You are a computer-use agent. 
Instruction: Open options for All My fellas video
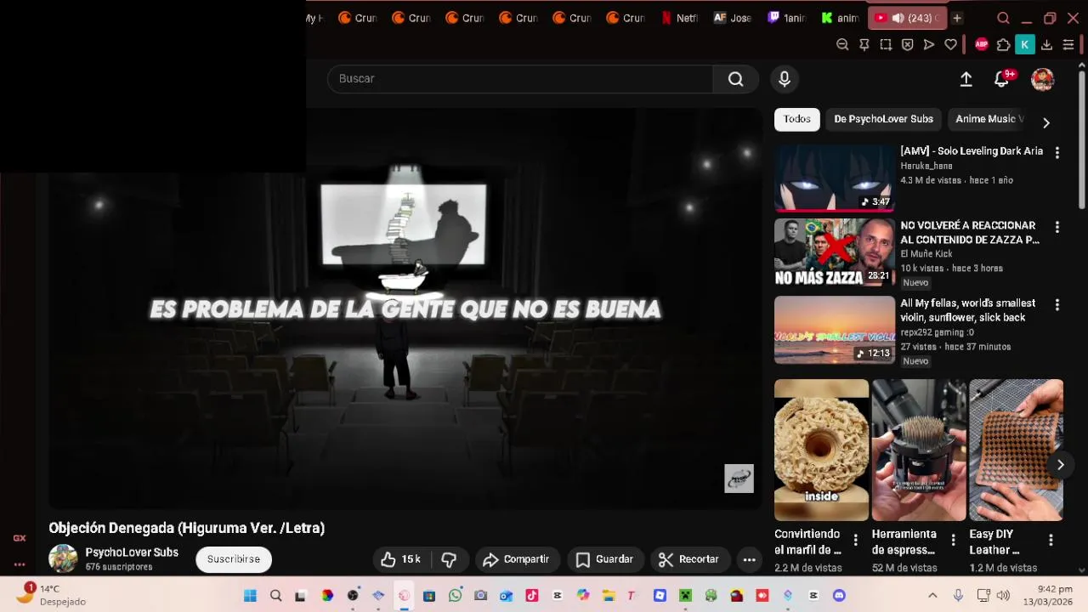coord(1057,304)
